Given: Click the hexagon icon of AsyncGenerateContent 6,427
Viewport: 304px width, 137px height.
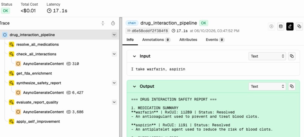Looking at the screenshot, I should click(x=18, y=93).
